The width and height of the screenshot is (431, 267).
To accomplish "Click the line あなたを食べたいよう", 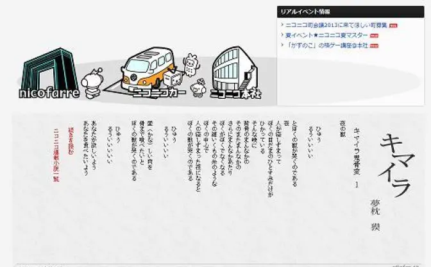I will pos(85,148).
